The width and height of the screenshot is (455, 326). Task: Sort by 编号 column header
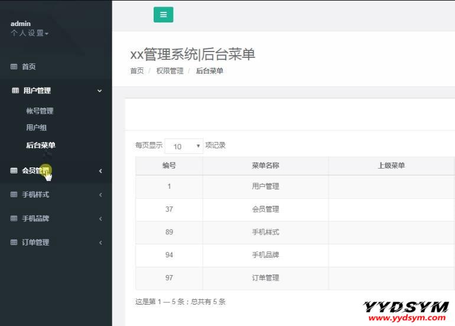(169, 166)
